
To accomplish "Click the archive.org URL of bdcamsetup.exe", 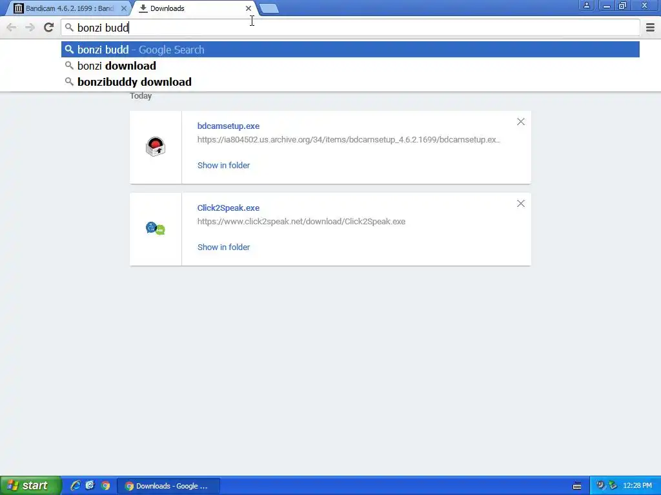I will pos(349,140).
